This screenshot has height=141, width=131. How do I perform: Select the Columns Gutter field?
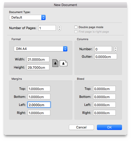[x=106, y=56]
